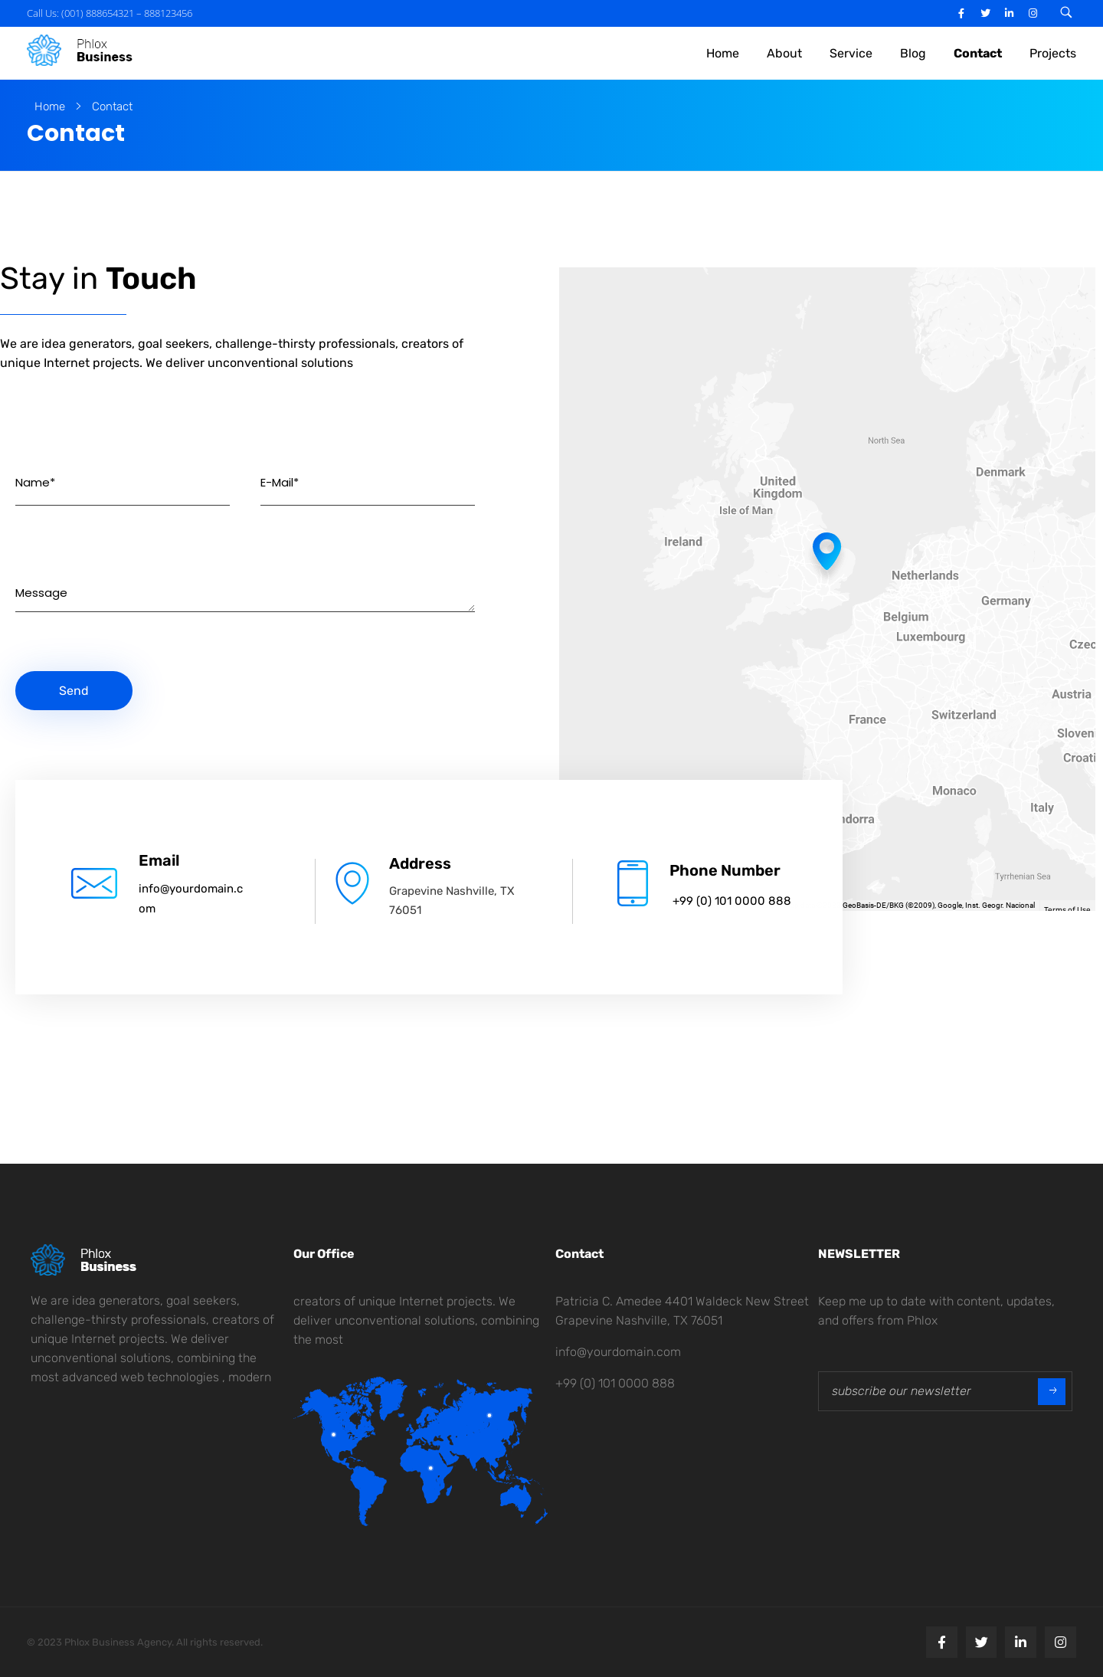The height and width of the screenshot is (1677, 1103).
Task: Open the footer Instagram icon button
Action: coord(1060,1642)
